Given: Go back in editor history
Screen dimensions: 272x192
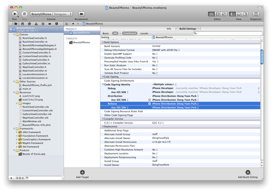Looking at the screenshot, I should (73, 24).
